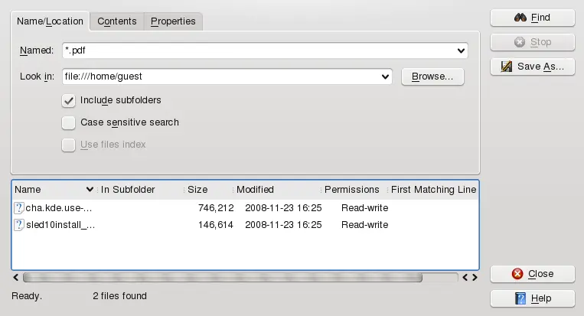Click the red Close icon
Screen dimensions: 584x316
pyautogui.click(x=518, y=274)
